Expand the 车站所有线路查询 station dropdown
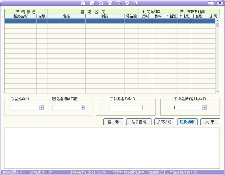This screenshot has height=175, width=225. point(204,108)
